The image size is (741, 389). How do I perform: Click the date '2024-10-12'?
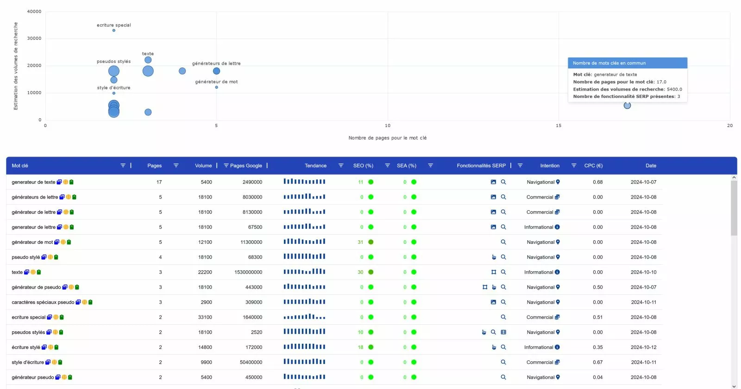[644, 347]
